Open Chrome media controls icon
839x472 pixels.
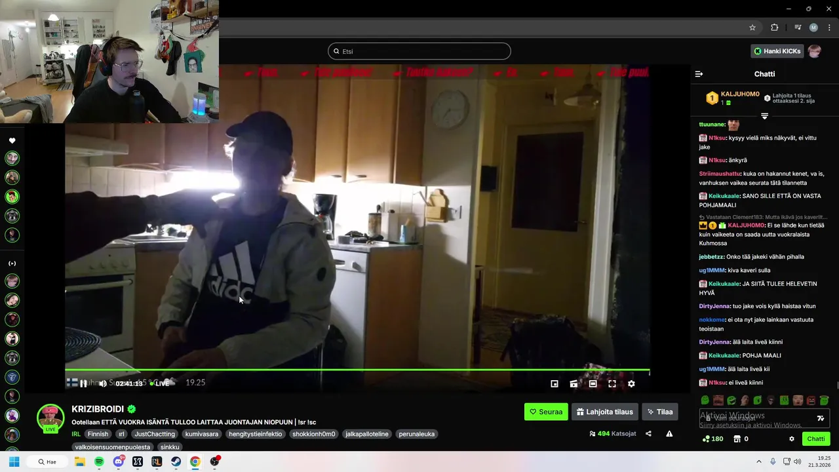(x=798, y=28)
